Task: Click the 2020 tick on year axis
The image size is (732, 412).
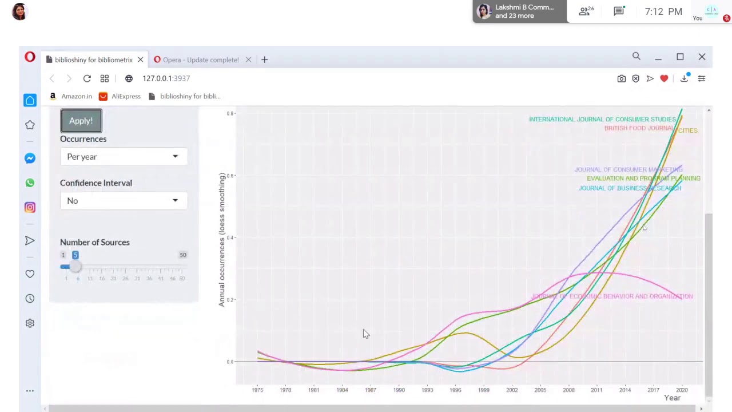Action: pyautogui.click(x=681, y=390)
